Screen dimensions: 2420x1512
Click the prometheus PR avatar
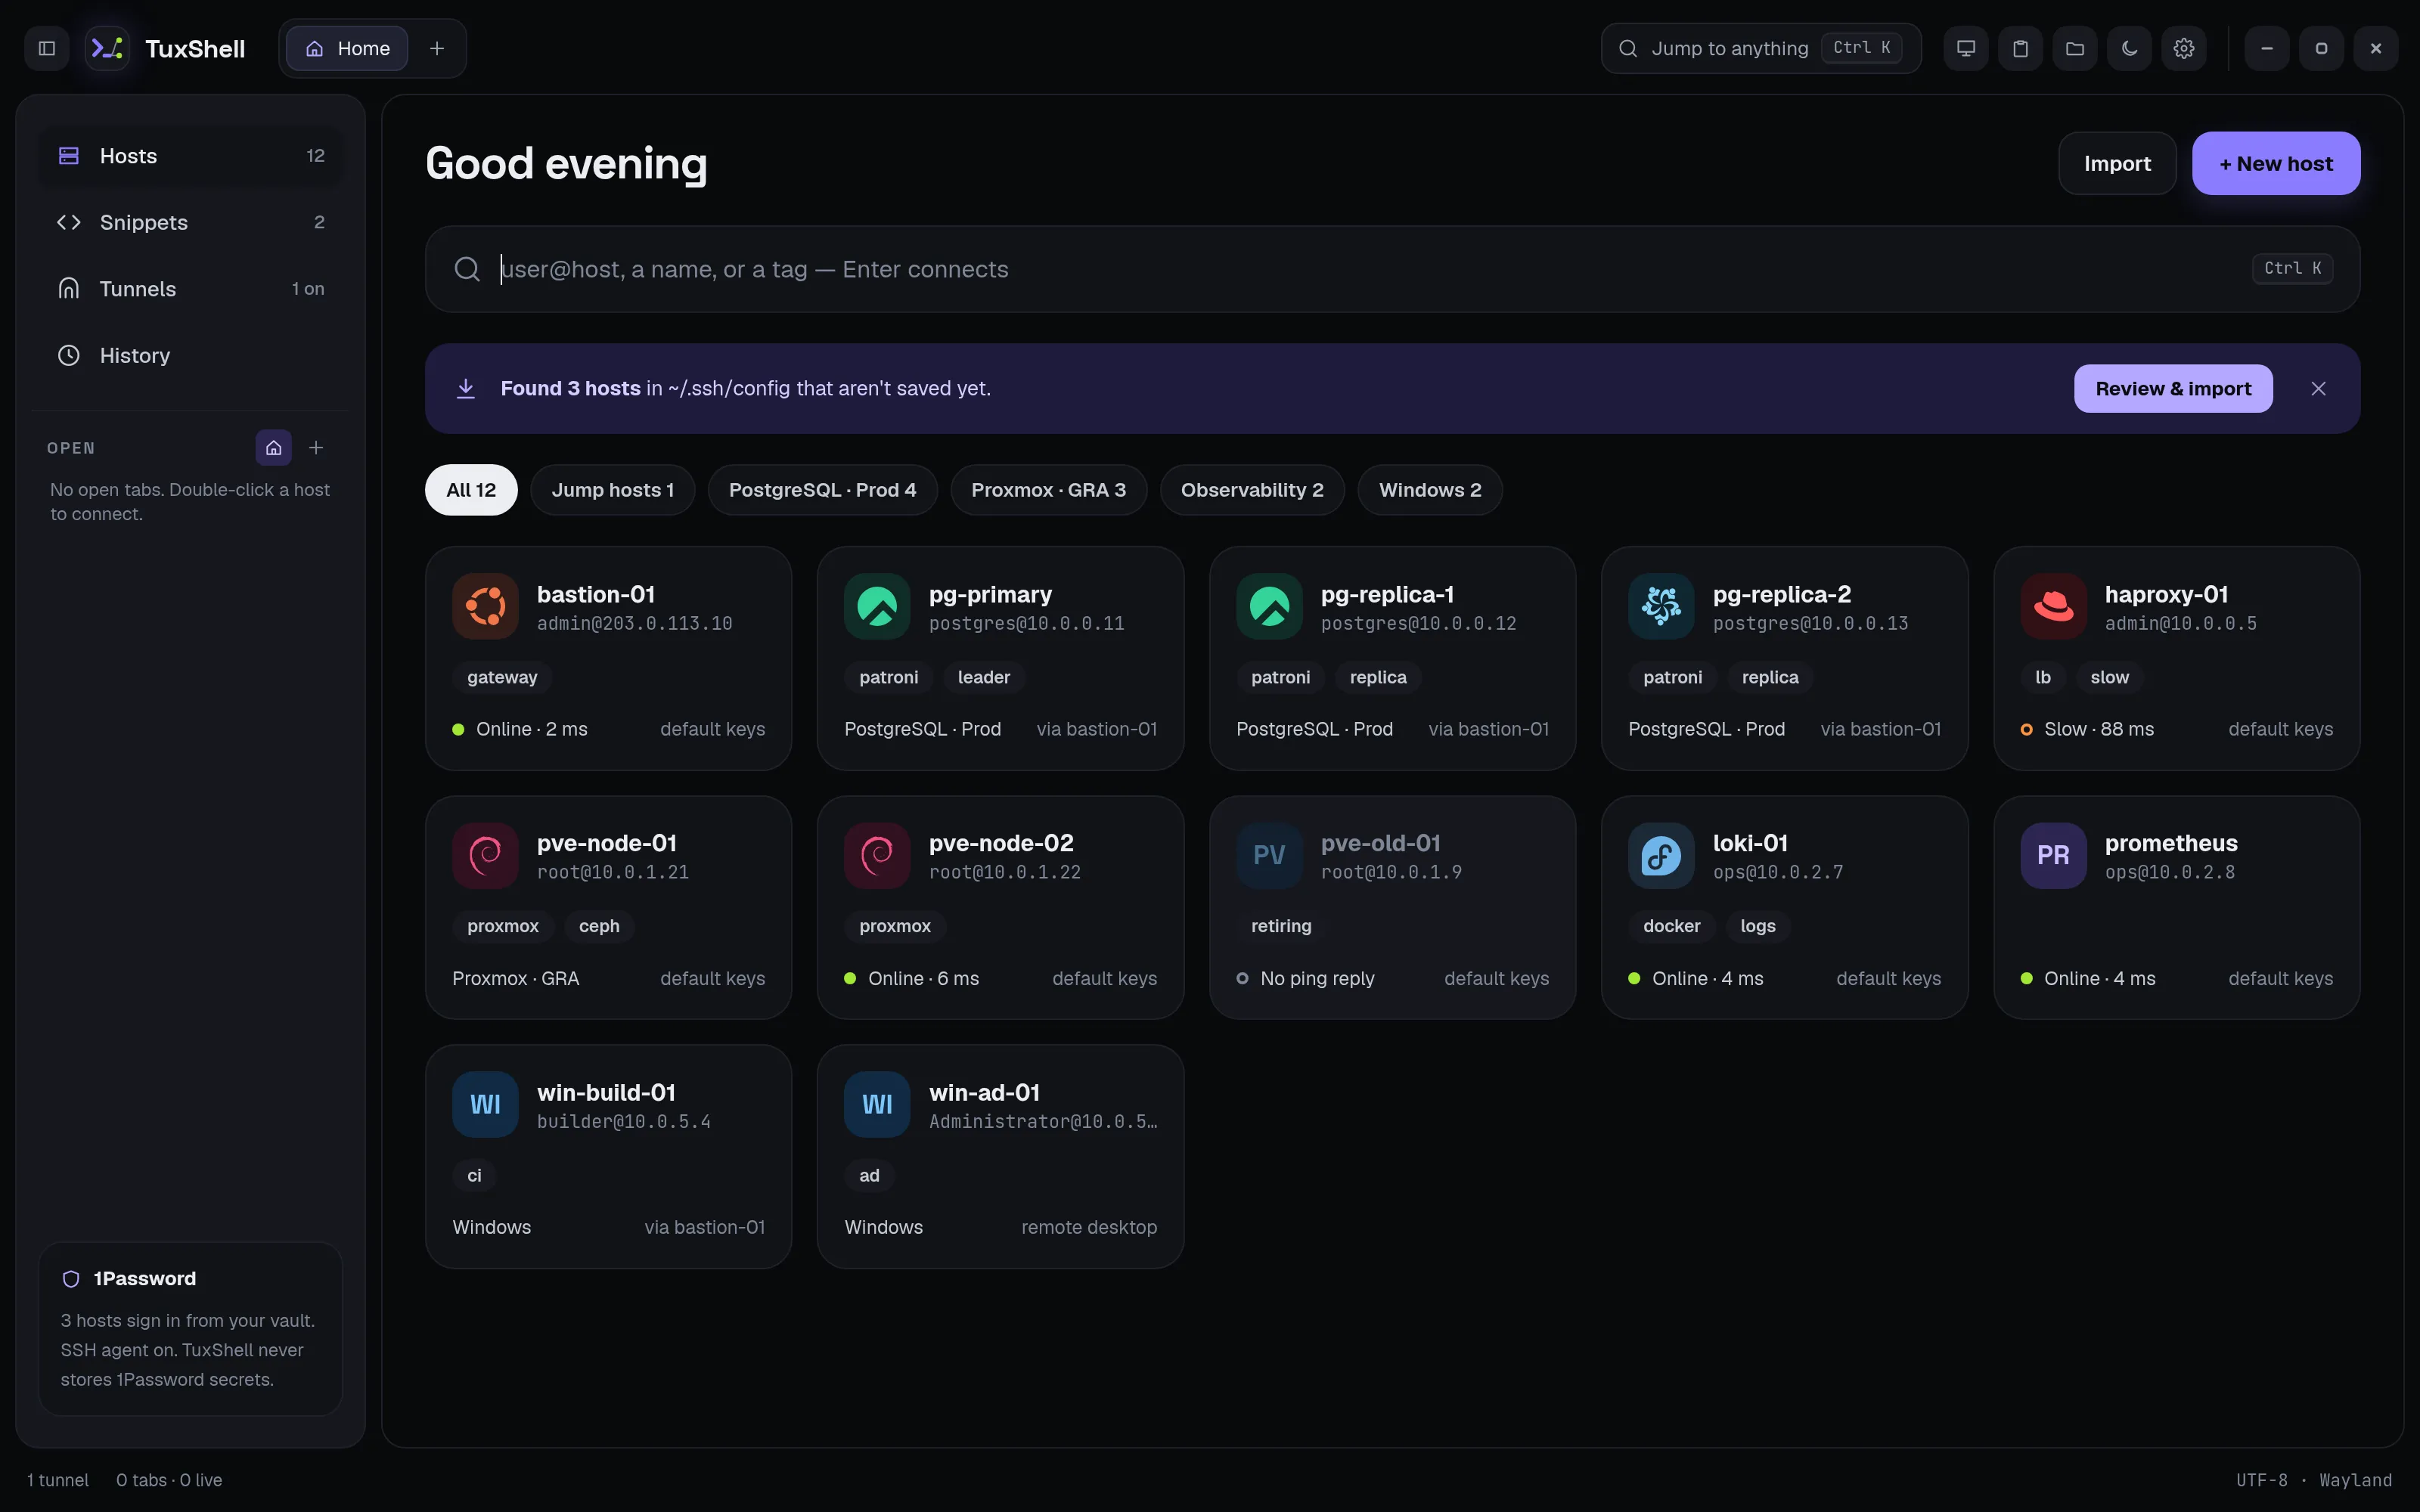2053,855
